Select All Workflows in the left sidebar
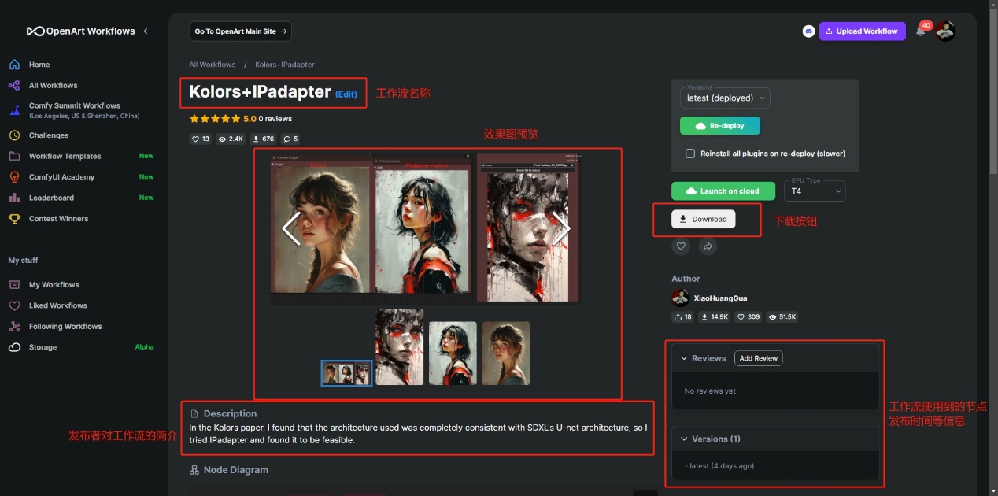 [53, 85]
